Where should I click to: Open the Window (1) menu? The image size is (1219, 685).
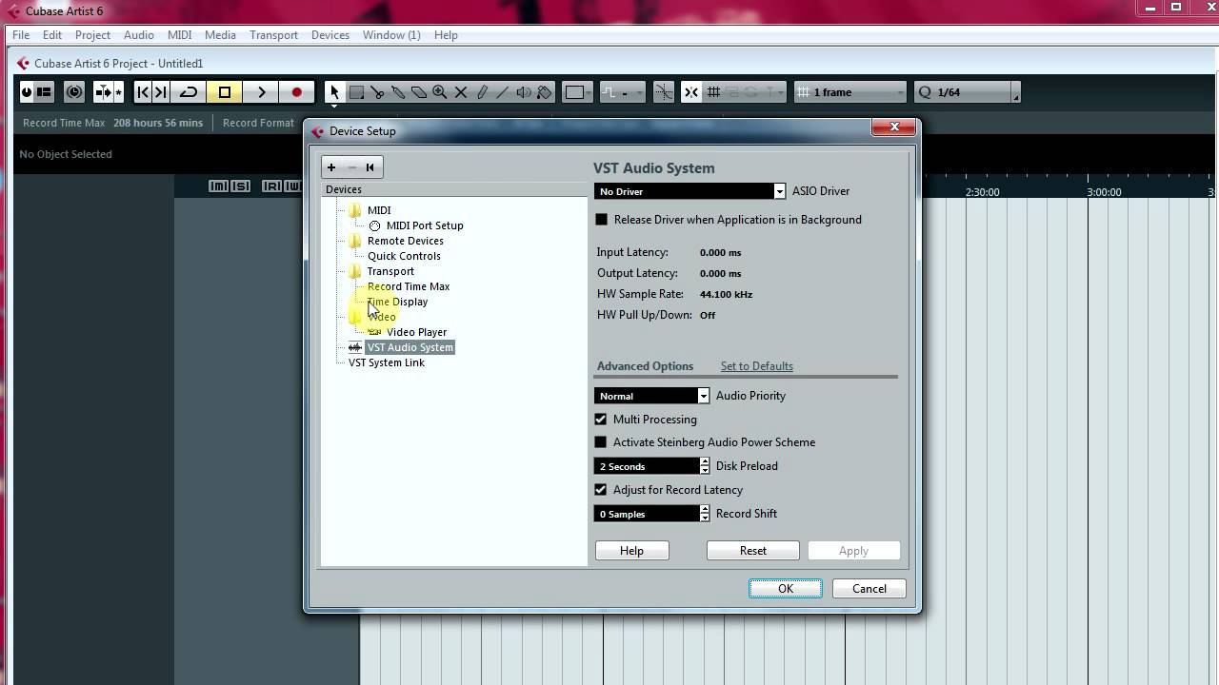pyautogui.click(x=391, y=35)
